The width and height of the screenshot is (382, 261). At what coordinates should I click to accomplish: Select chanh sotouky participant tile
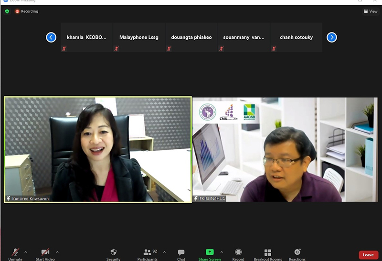[x=296, y=37]
